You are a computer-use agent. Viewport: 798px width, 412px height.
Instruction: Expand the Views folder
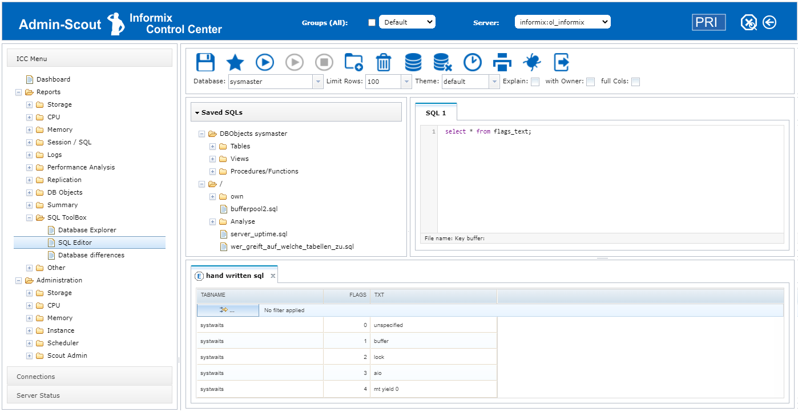pyautogui.click(x=213, y=159)
